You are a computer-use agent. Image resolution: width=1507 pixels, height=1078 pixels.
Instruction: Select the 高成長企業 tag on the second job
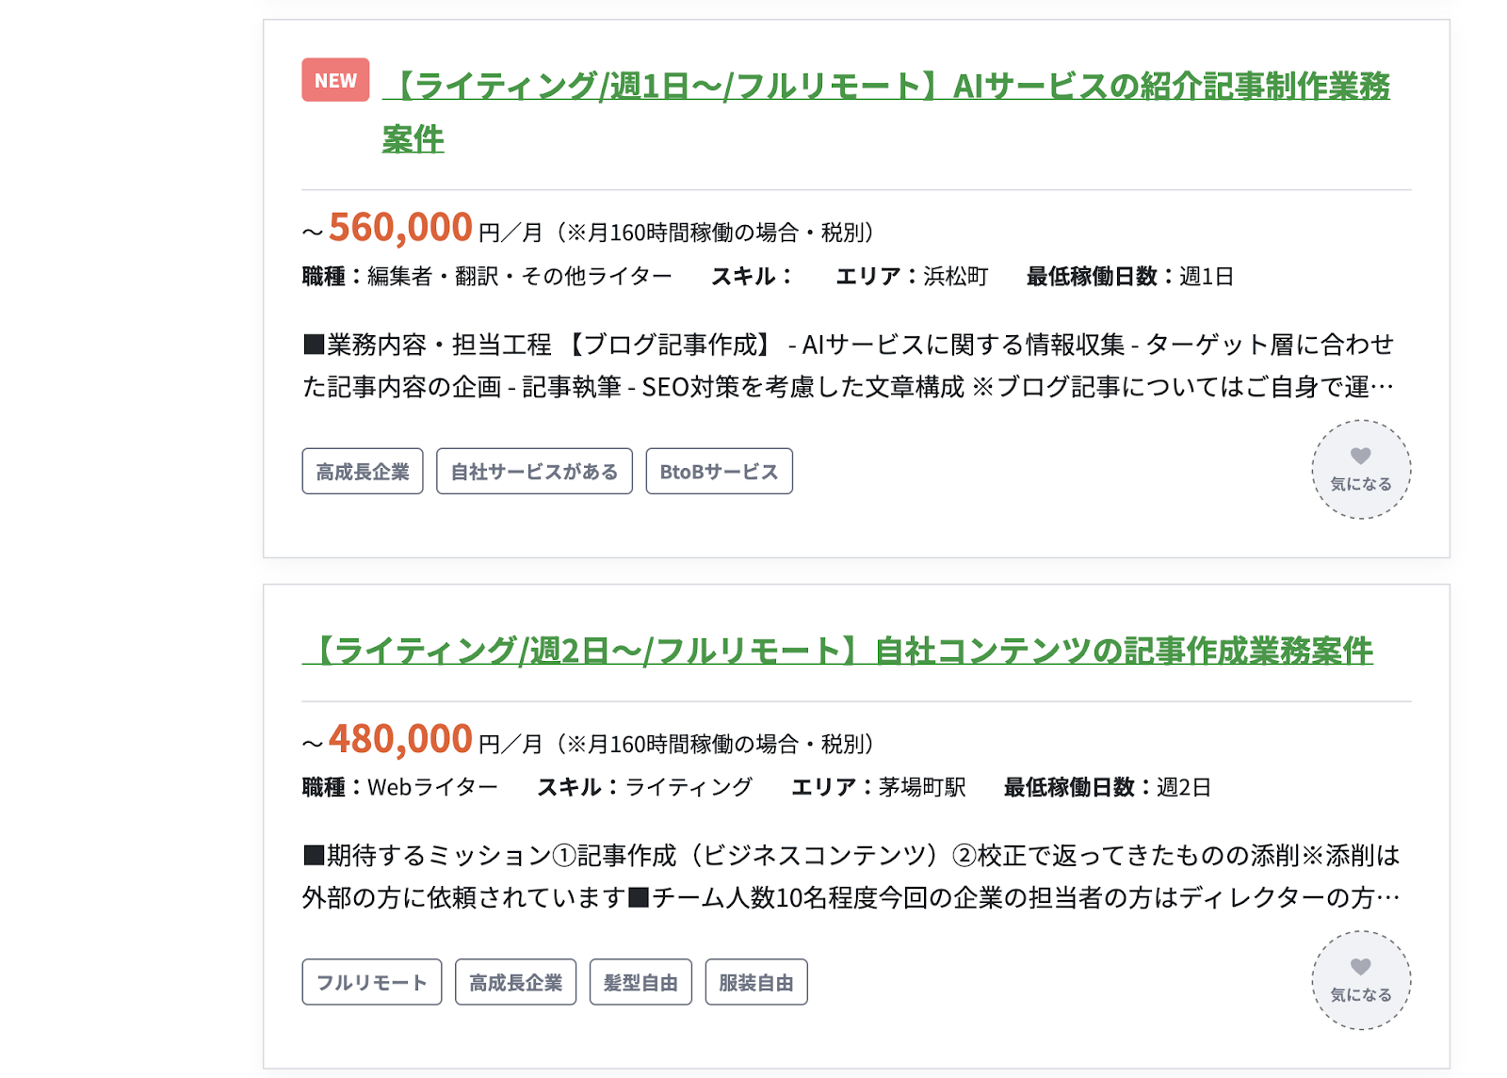point(515,983)
